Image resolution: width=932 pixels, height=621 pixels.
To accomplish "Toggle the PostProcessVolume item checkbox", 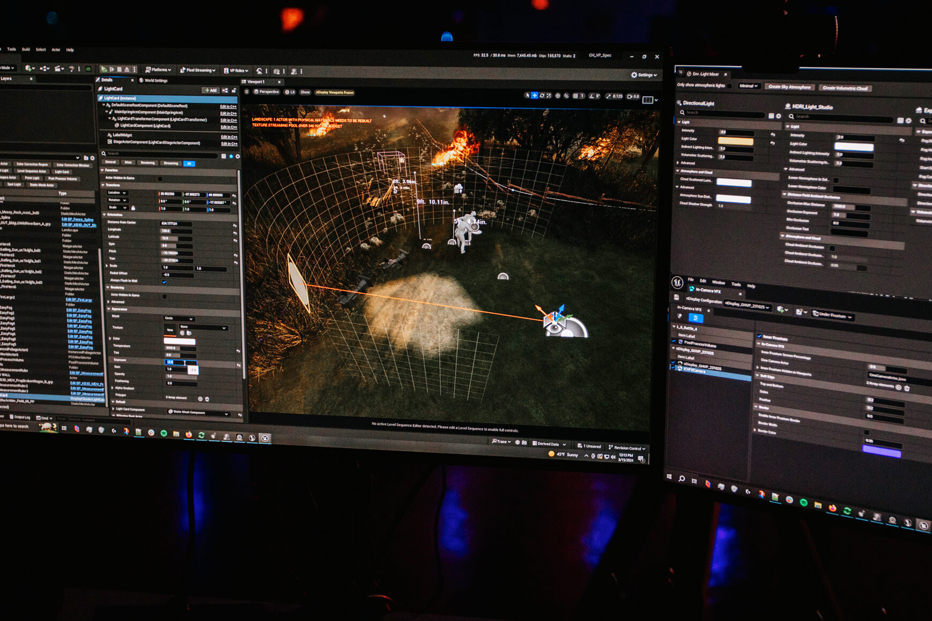I will click(674, 340).
